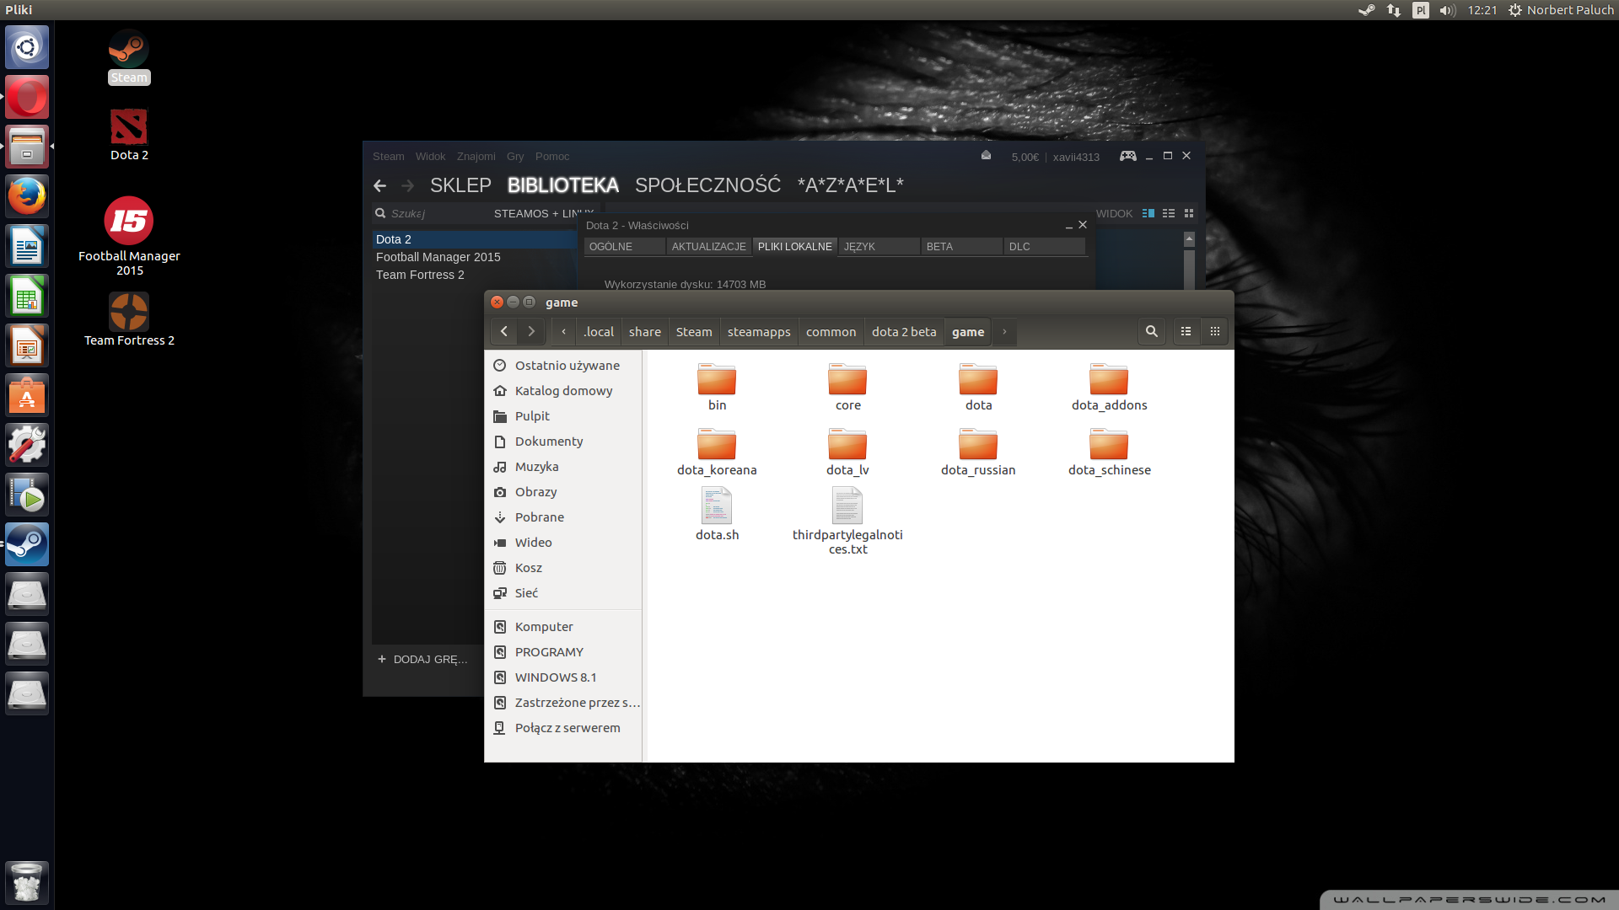Select the dota.sh script file
Viewport: 1619px width, 910px height.
(x=717, y=514)
